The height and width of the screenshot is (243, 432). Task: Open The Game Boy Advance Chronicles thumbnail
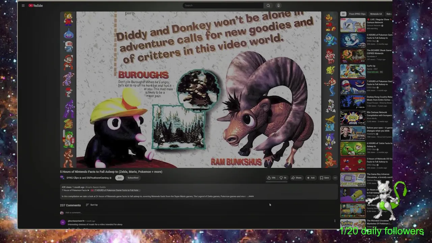click(x=353, y=180)
